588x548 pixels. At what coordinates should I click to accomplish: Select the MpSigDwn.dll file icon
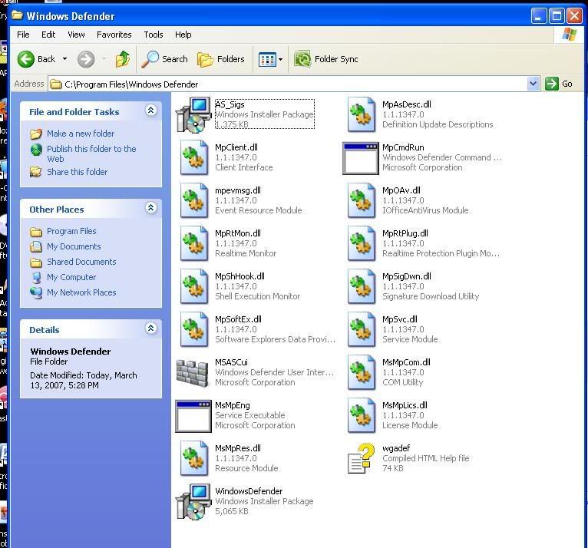tap(361, 287)
